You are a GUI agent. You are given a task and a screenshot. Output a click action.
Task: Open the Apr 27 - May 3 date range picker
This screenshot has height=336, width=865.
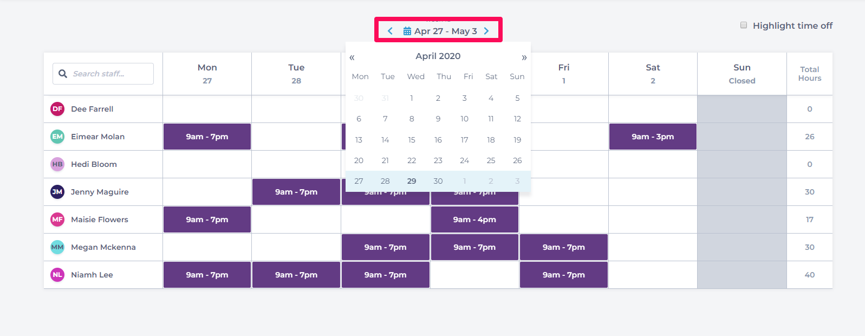(x=445, y=31)
